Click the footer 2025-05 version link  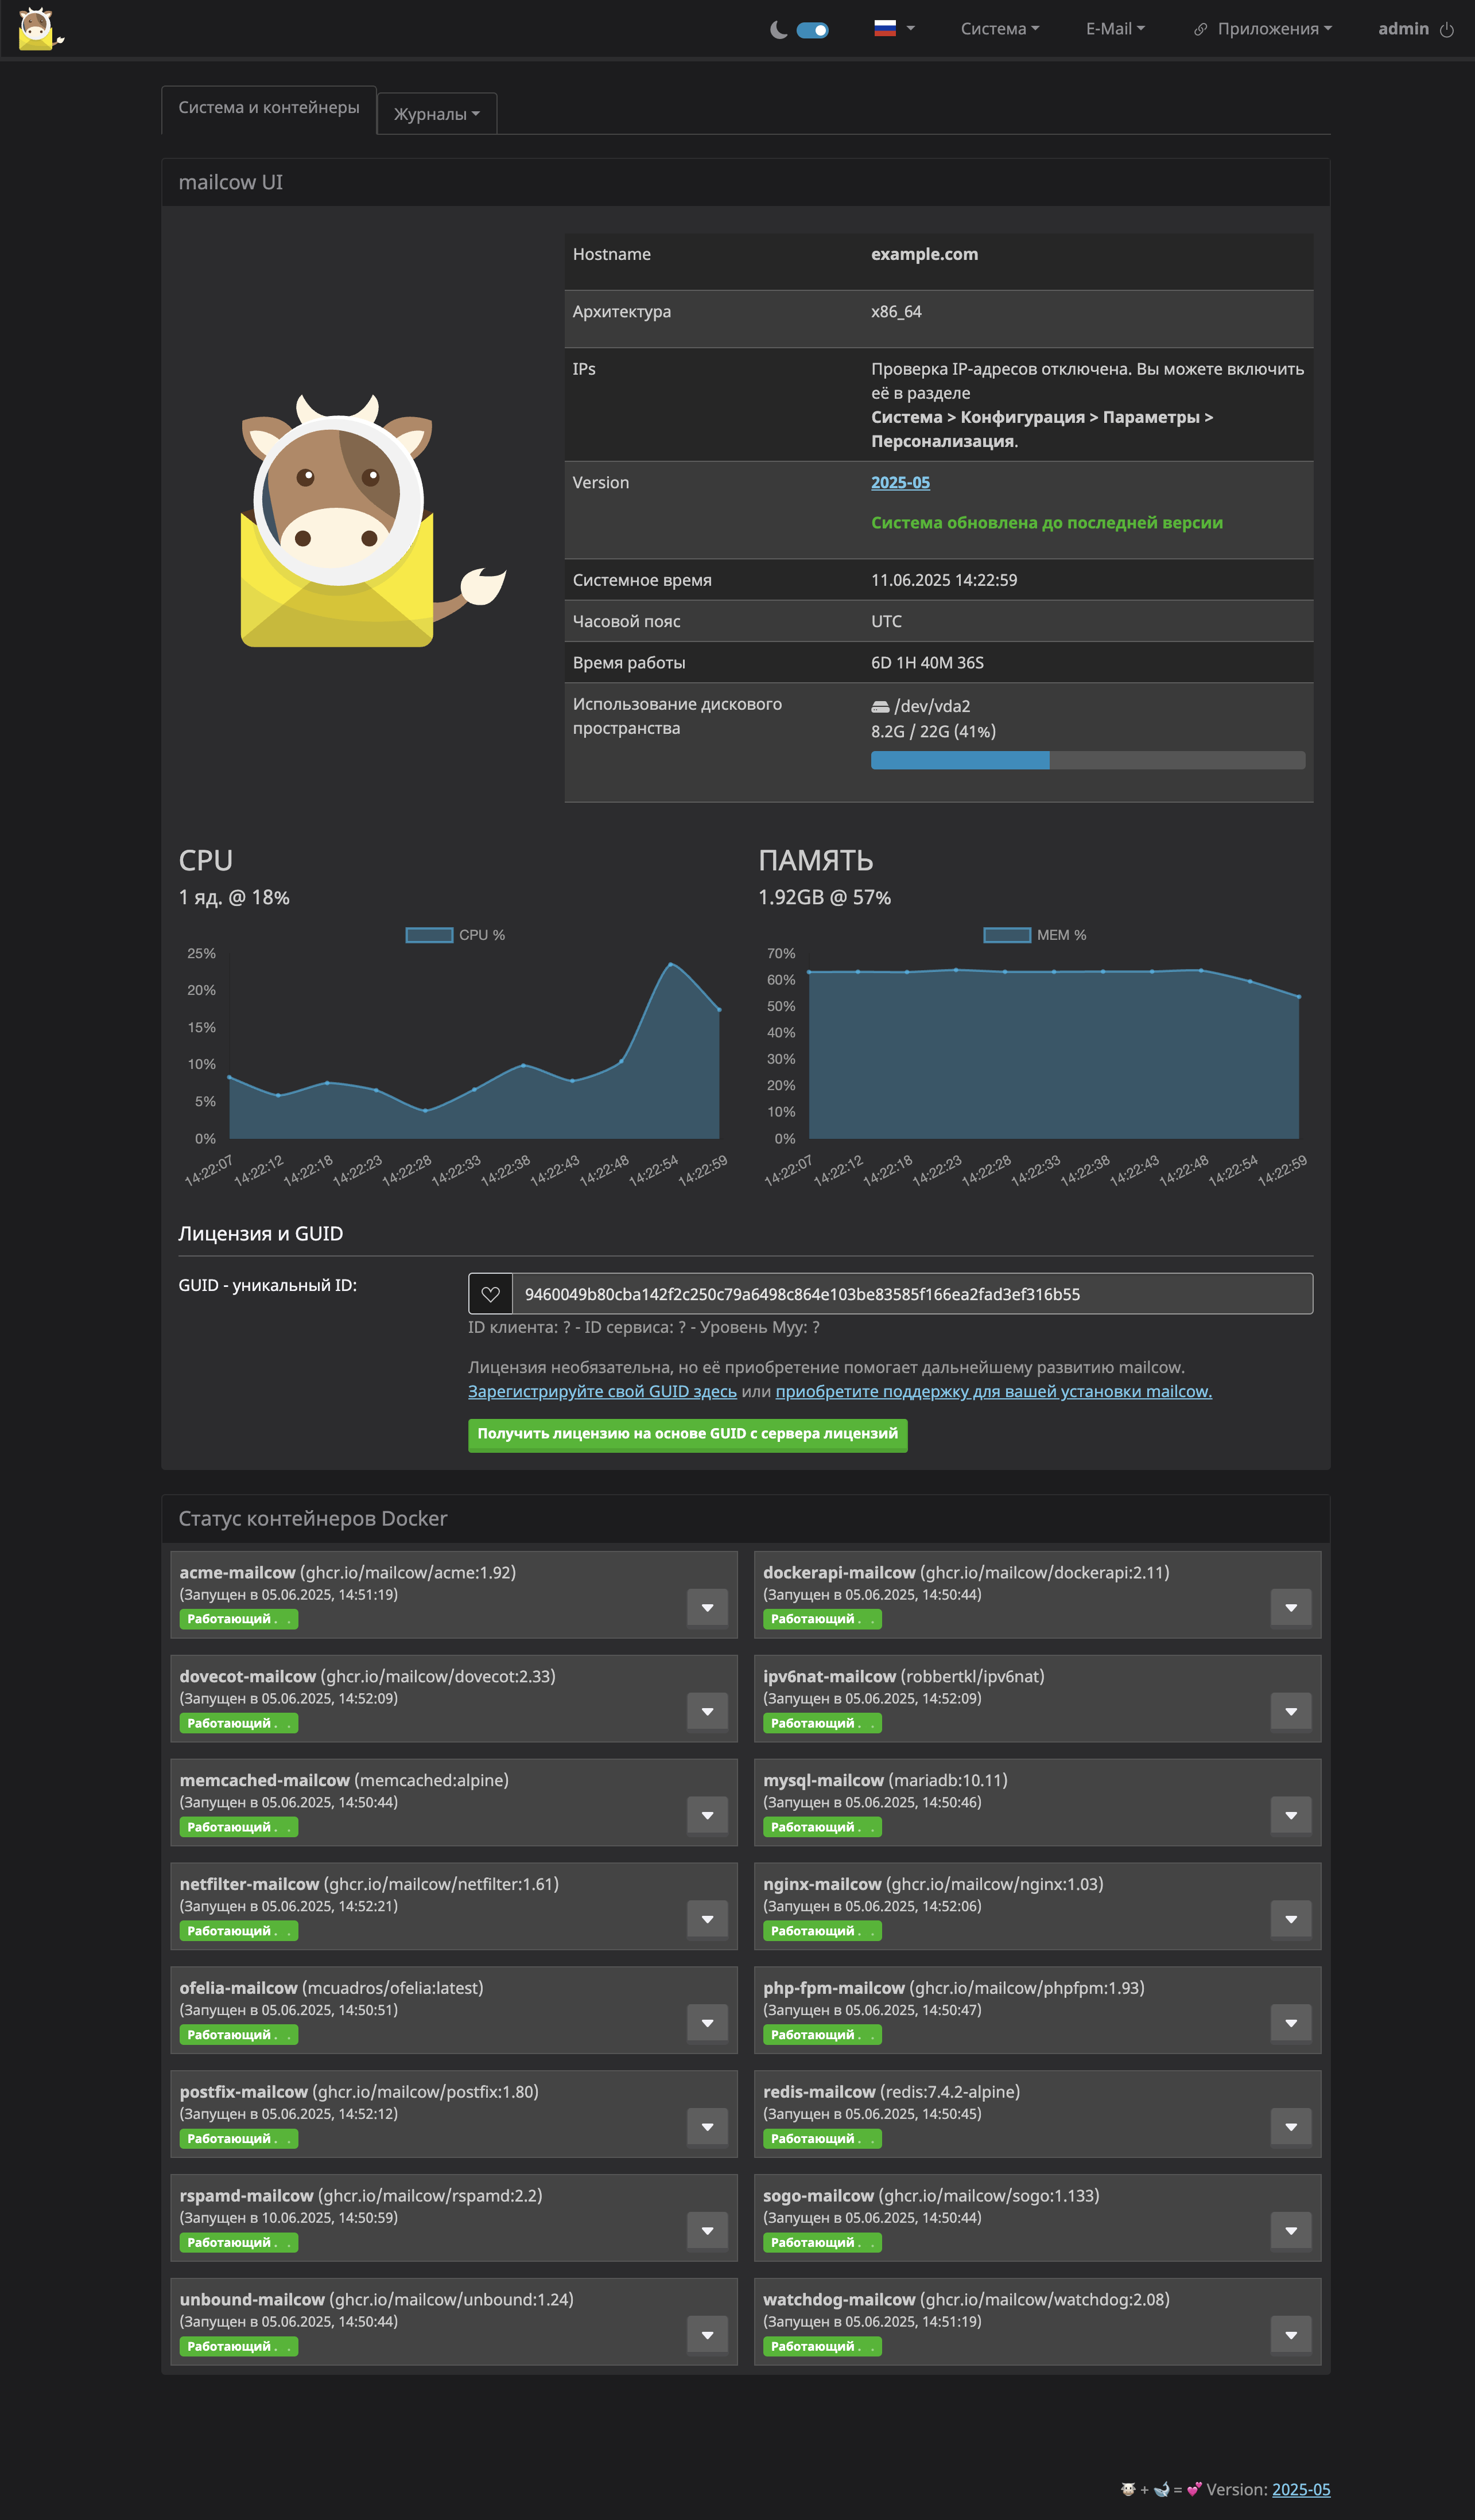[x=1301, y=2490]
